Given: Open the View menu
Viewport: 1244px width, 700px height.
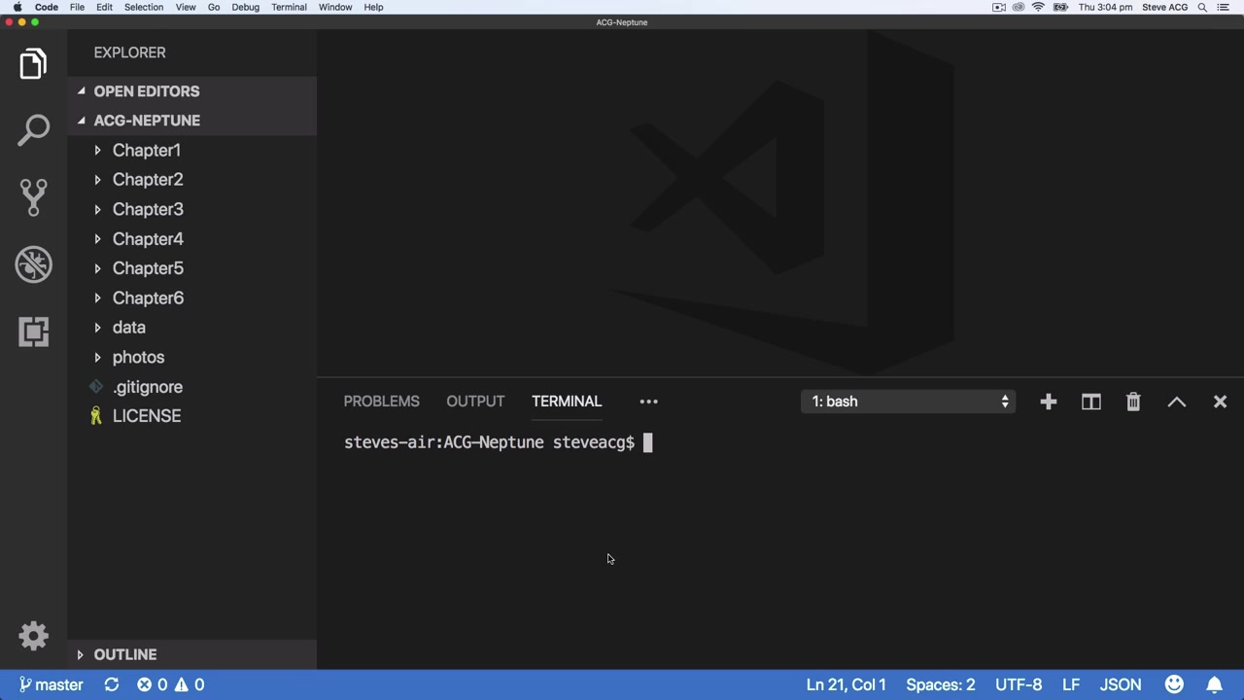Looking at the screenshot, I should click(x=186, y=7).
